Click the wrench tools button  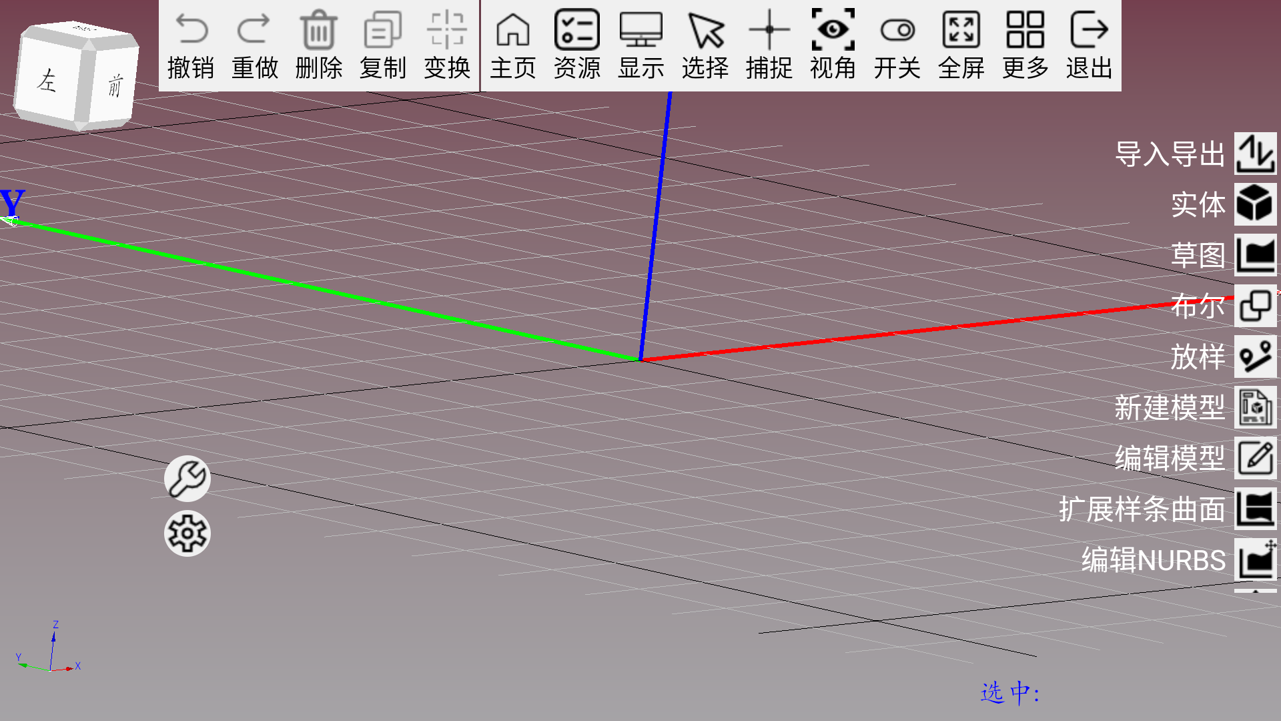point(187,479)
